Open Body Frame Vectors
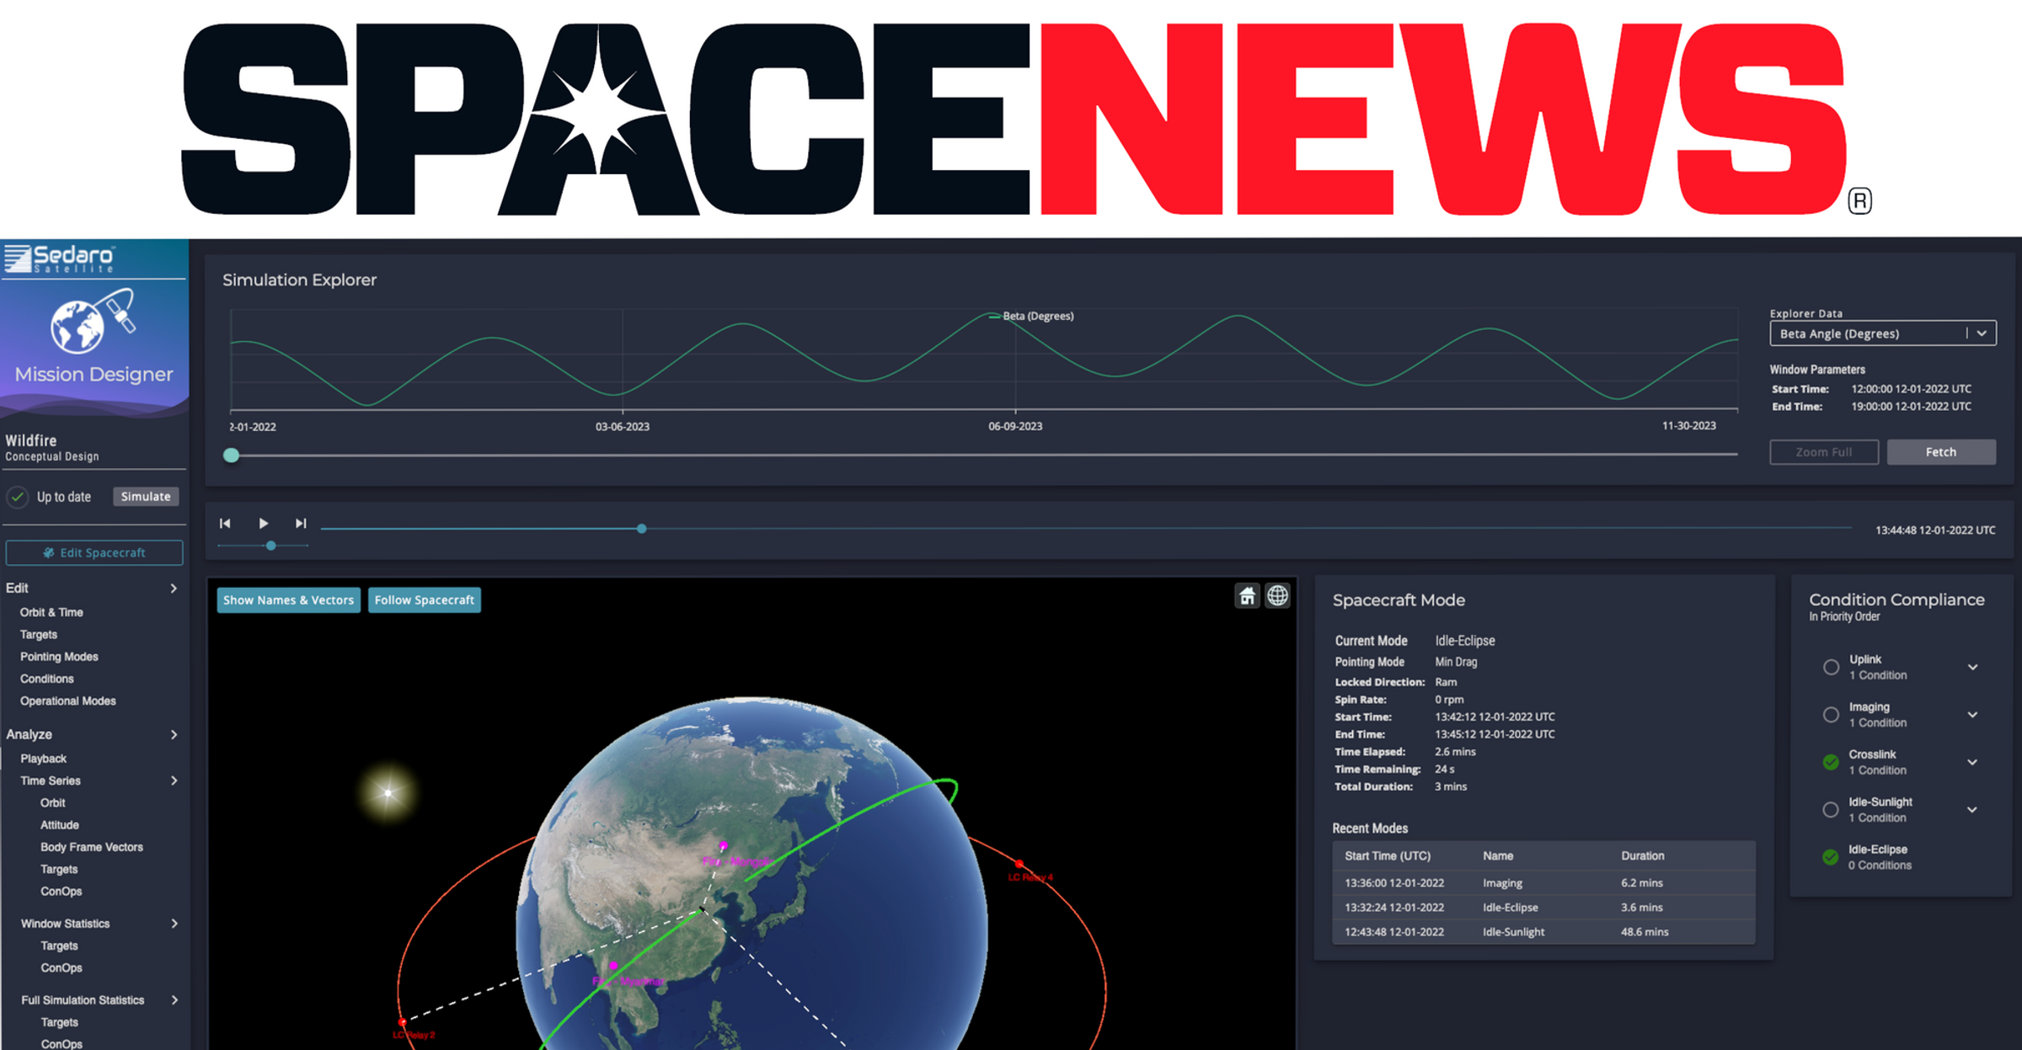Image resolution: width=2022 pixels, height=1050 pixels. coord(92,847)
